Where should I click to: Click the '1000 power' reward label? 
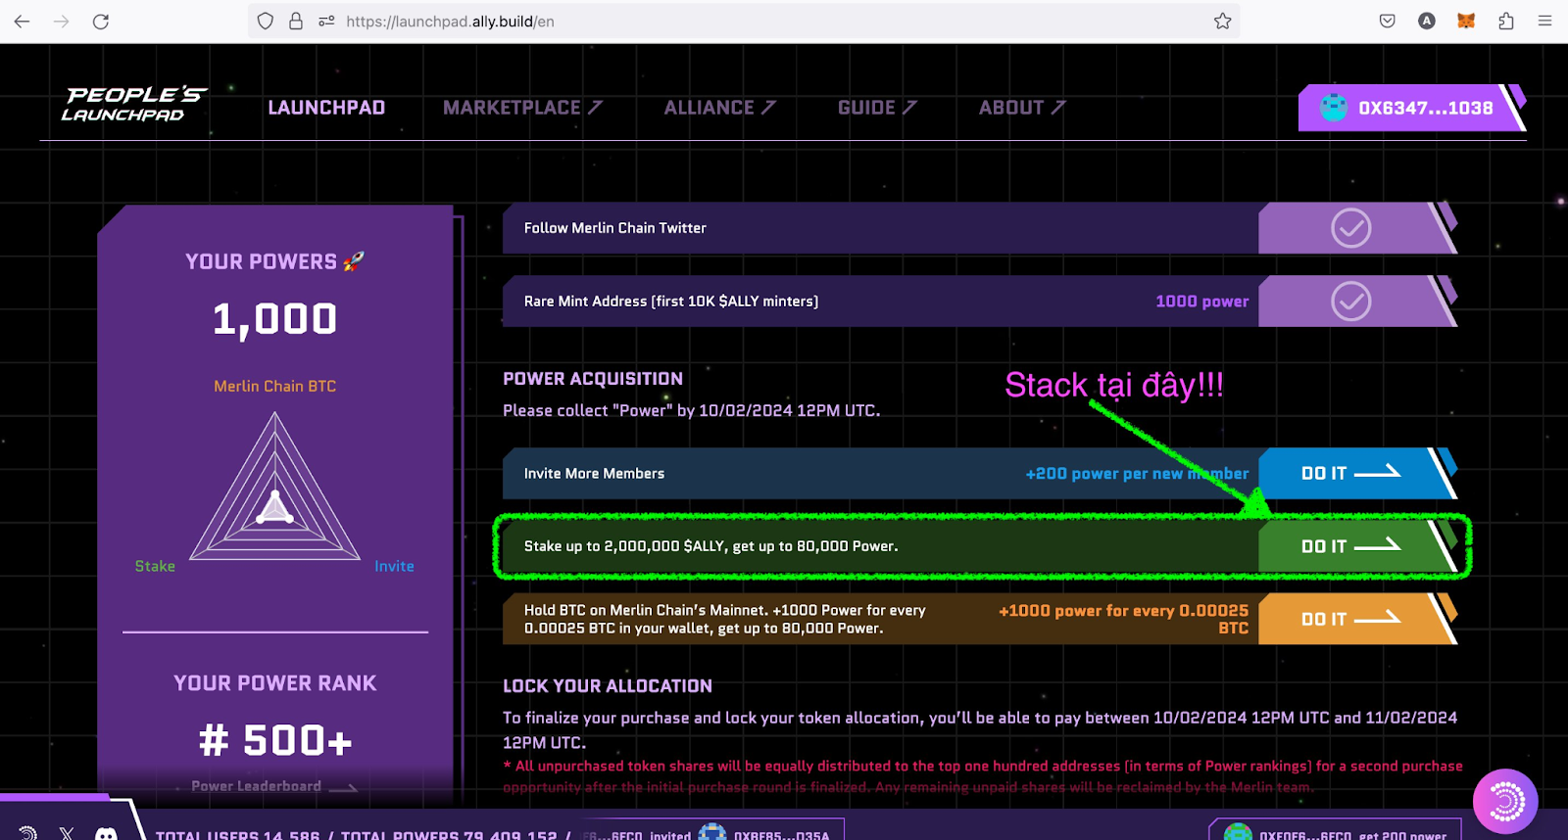pos(1201,302)
